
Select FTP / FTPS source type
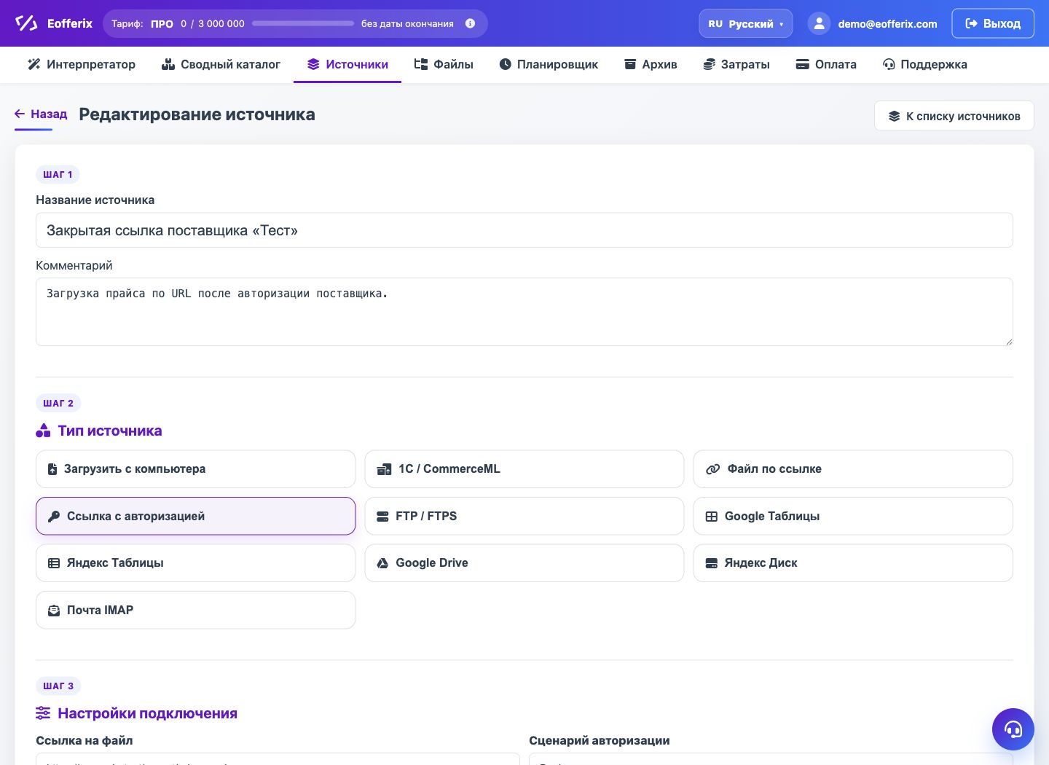[x=524, y=516]
